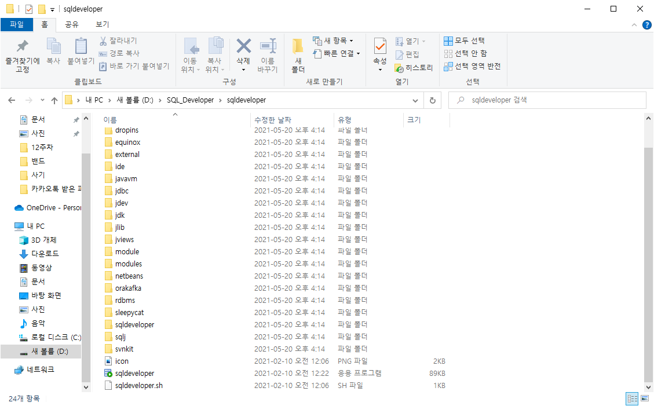Select 바탕 화면 in the navigation pane
Viewport: 654px width, 406px height.
coord(41,295)
